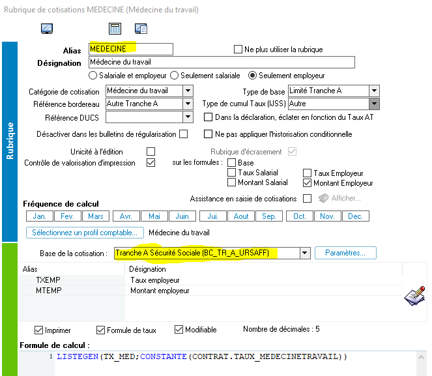Toggle the 'Formule de taux' checkbox
The image size is (432, 376).
pyautogui.click(x=100, y=330)
